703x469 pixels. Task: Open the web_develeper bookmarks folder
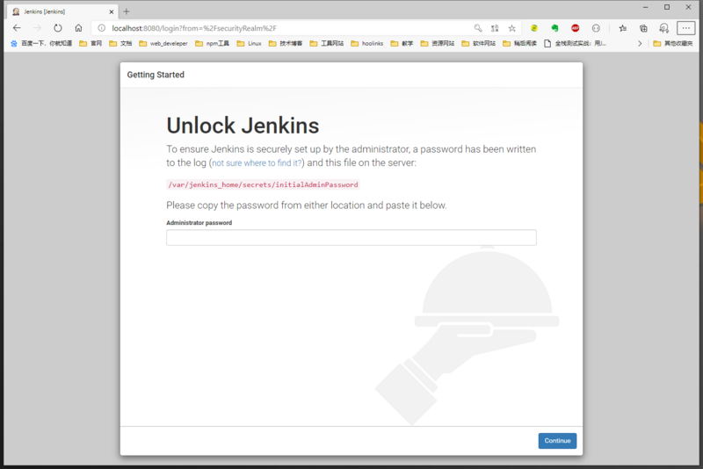163,43
